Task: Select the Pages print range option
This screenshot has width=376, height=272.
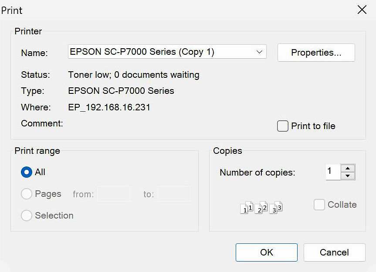Action: point(27,194)
